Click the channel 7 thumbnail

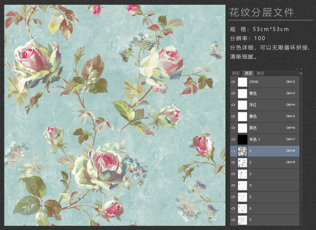[x=242, y=220]
